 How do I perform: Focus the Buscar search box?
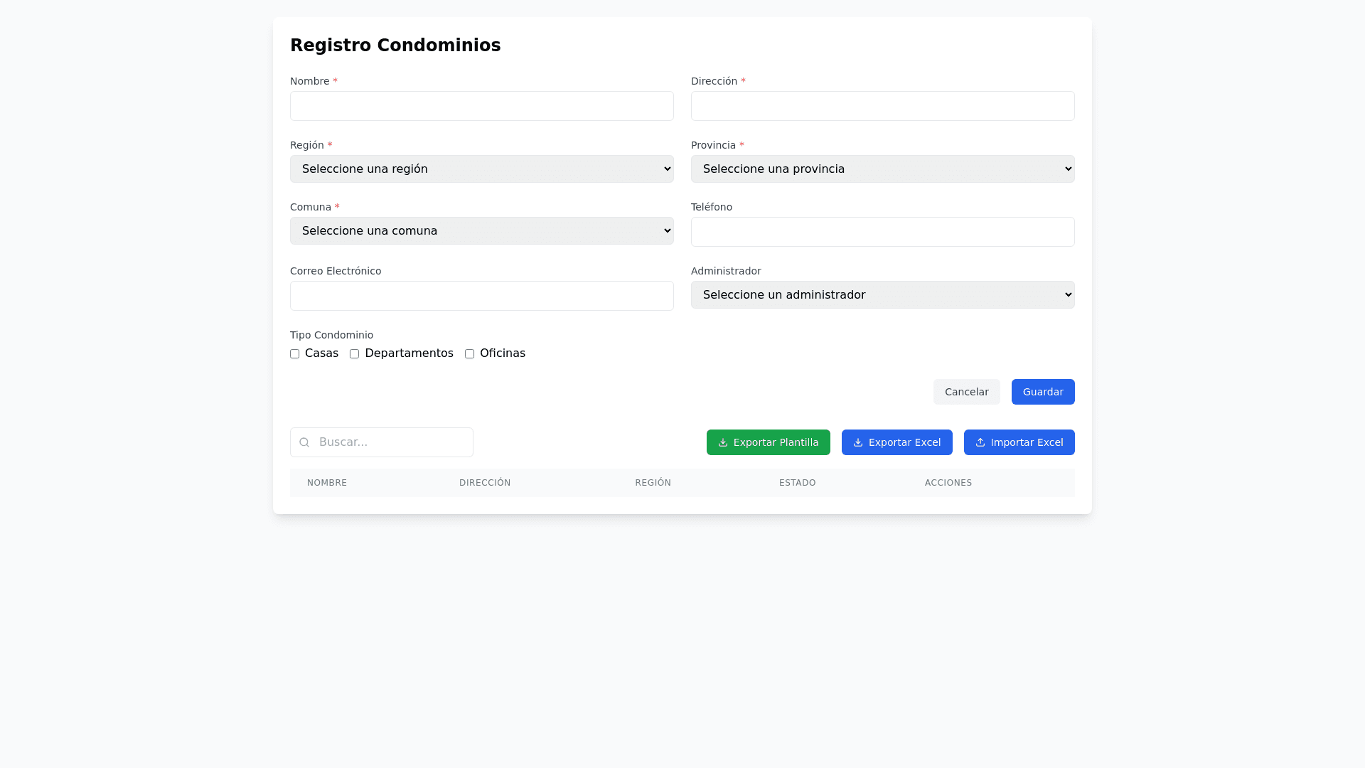coord(391,442)
